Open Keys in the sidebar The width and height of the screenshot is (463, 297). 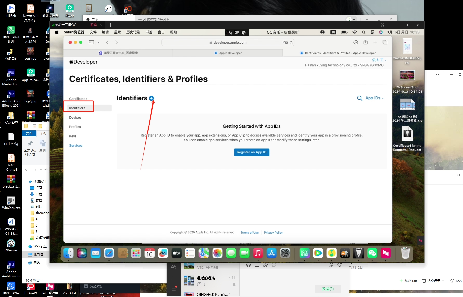(73, 136)
